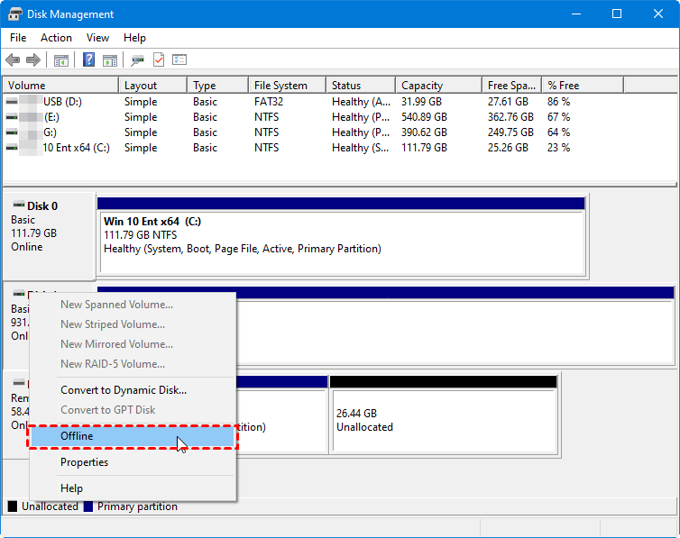
Task: Select Offline in the context menu
Action: tap(77, 436)
